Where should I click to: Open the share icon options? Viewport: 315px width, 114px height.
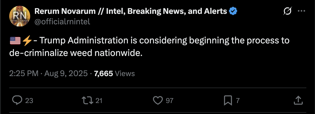pos(298,100)
